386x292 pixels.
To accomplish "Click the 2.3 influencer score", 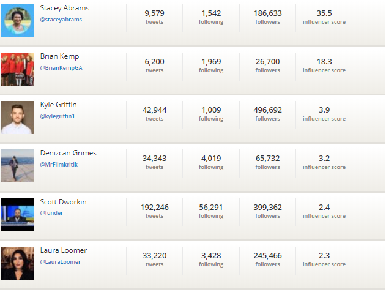I will [324, 256].
